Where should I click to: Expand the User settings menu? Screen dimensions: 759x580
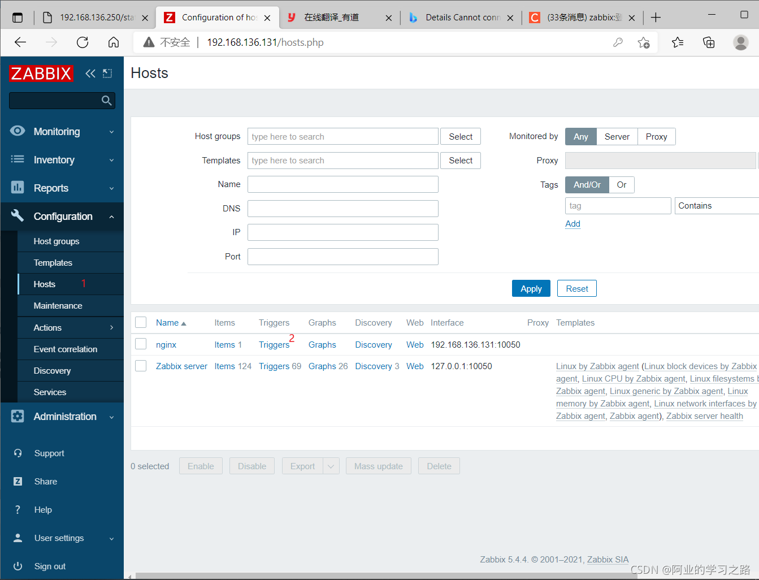click(x=111, y=538)
